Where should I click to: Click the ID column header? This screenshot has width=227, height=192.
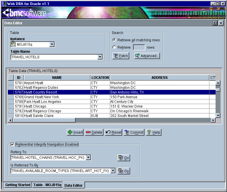[x=19, y=77]
